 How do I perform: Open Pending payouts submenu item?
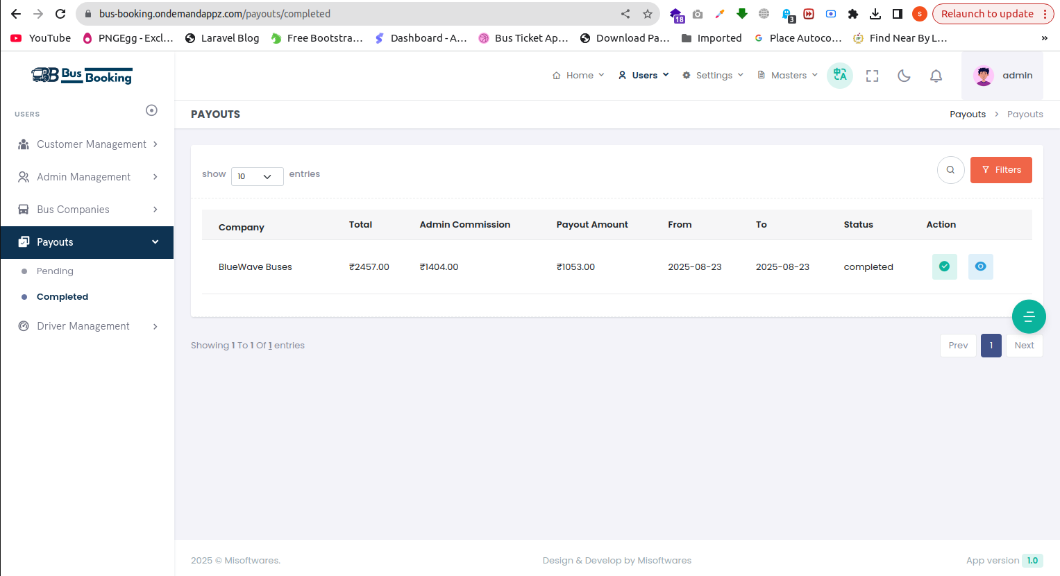coord(55,271)
